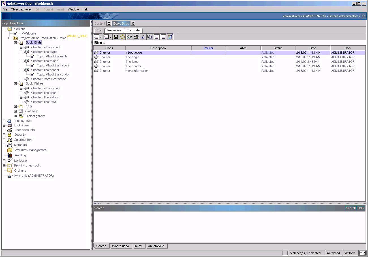This screenshot has width=368, height=257.
Task: Click the Print lay-outs printer icon
Action: tap(9, 121)
